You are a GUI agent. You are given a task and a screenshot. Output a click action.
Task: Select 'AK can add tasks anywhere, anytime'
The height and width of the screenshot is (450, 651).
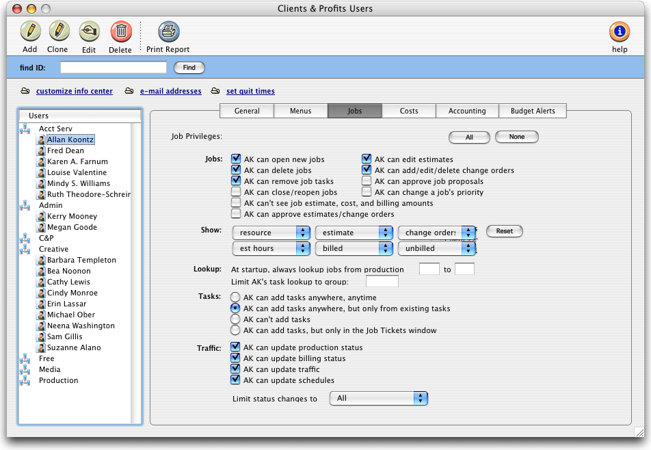point(235,297)
